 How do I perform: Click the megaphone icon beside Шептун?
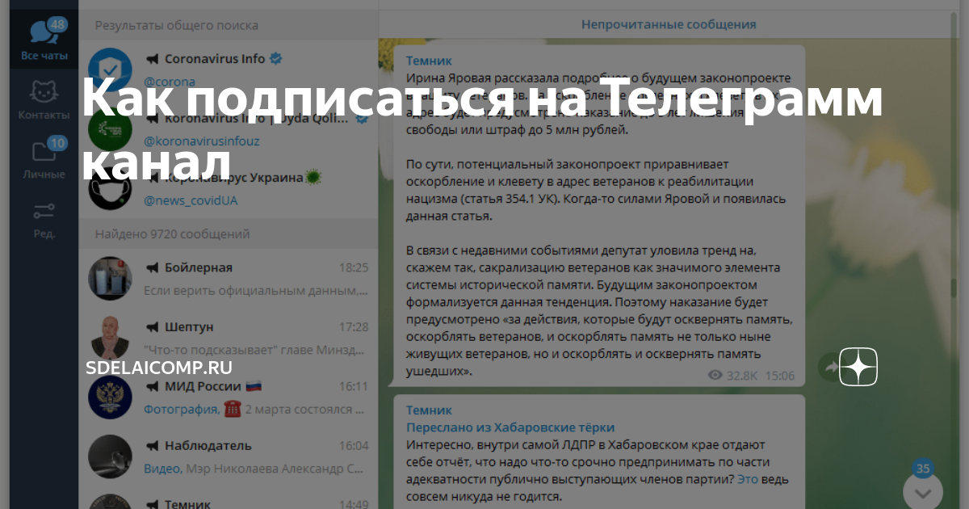tap(151, 327)
